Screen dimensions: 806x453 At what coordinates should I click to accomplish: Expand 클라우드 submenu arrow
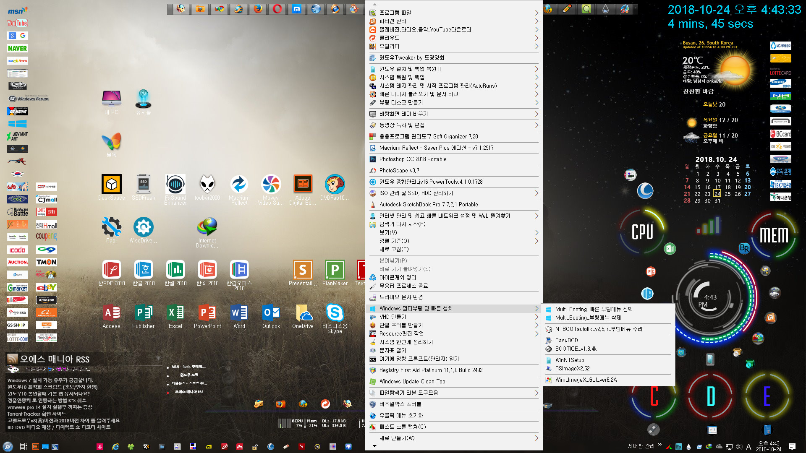click(x=536, y=38)
